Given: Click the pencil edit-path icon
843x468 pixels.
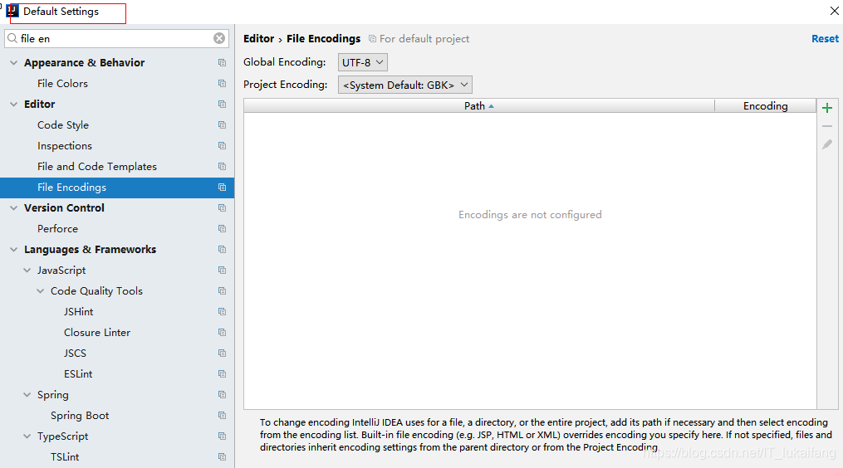Looking at the screenshot, I should [827, 144].
